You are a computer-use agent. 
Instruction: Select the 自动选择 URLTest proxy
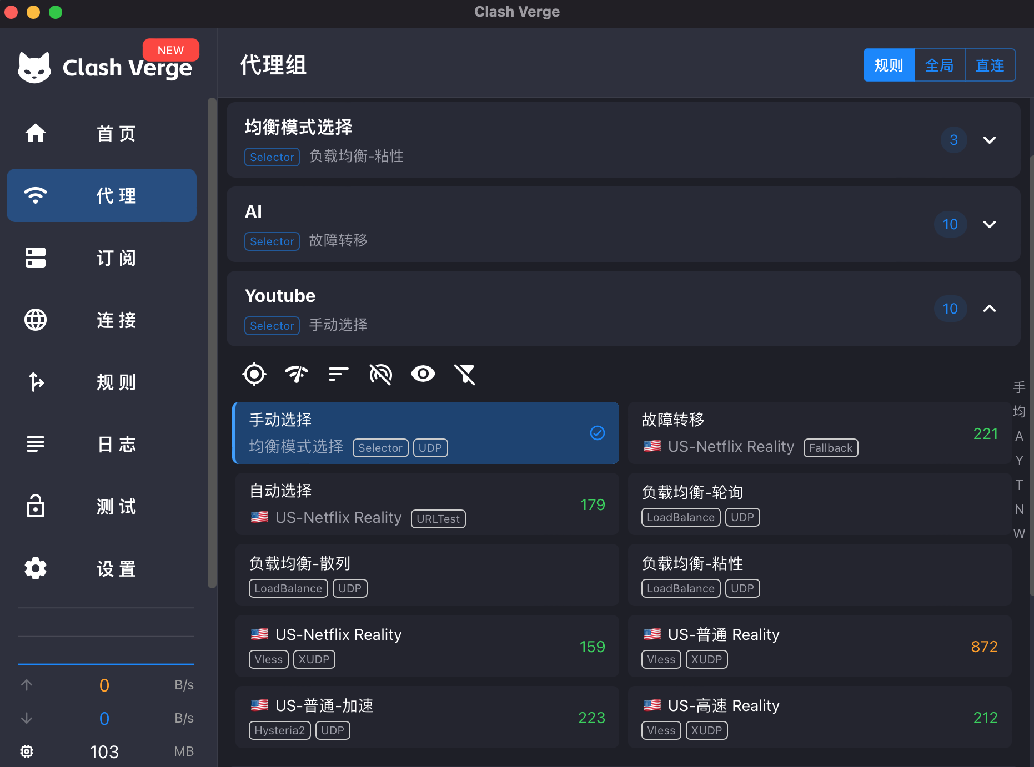pos(426,504)
